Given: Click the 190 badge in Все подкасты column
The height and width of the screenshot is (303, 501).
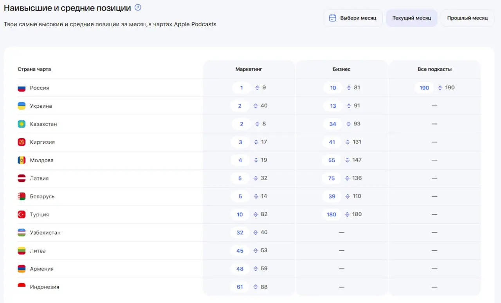Looking at the screenshot, I should pos(424,88).
